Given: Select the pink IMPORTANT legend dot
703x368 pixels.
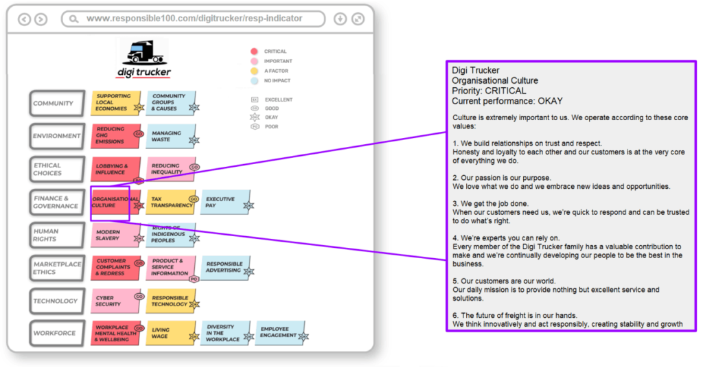Looking at the screenshot, I should (254, 61).
